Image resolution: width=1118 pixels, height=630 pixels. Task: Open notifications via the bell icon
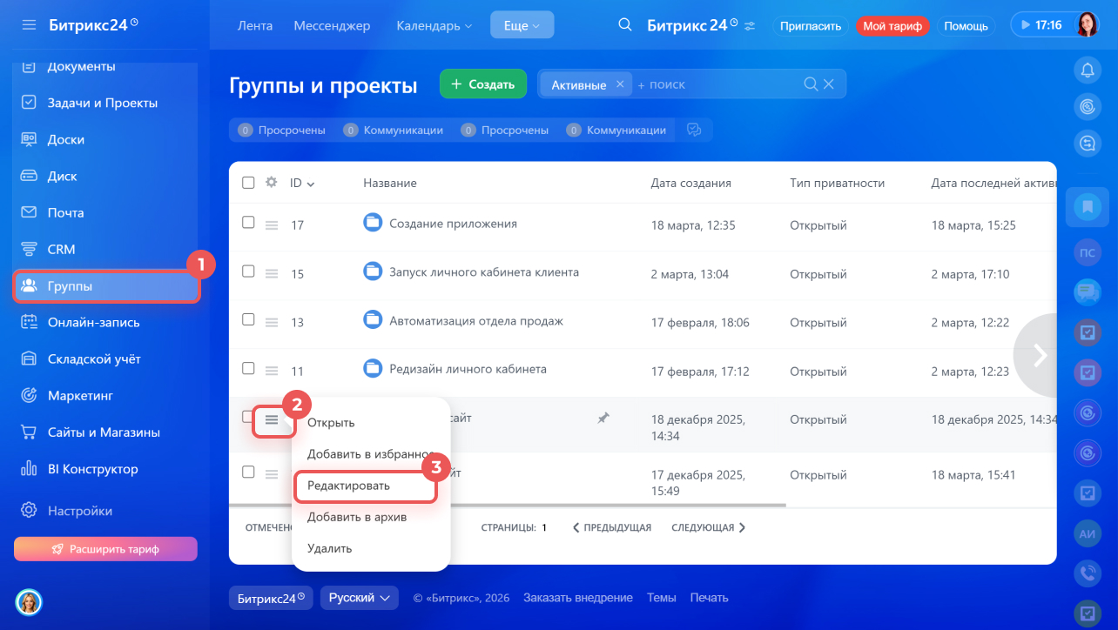[x=1088, y=70]
